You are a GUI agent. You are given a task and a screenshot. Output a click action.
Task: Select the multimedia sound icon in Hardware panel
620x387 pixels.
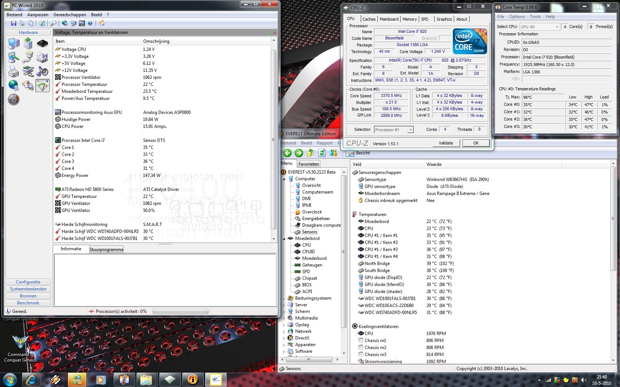[x=42, y=72]
